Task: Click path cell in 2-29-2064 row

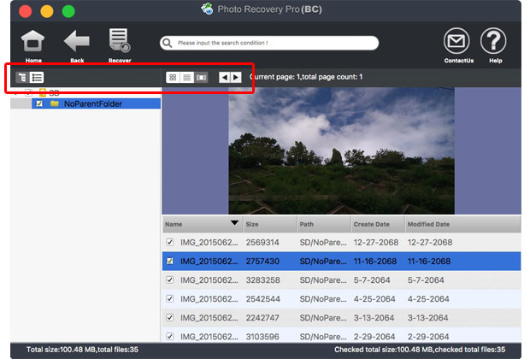Action: (323, 337)
